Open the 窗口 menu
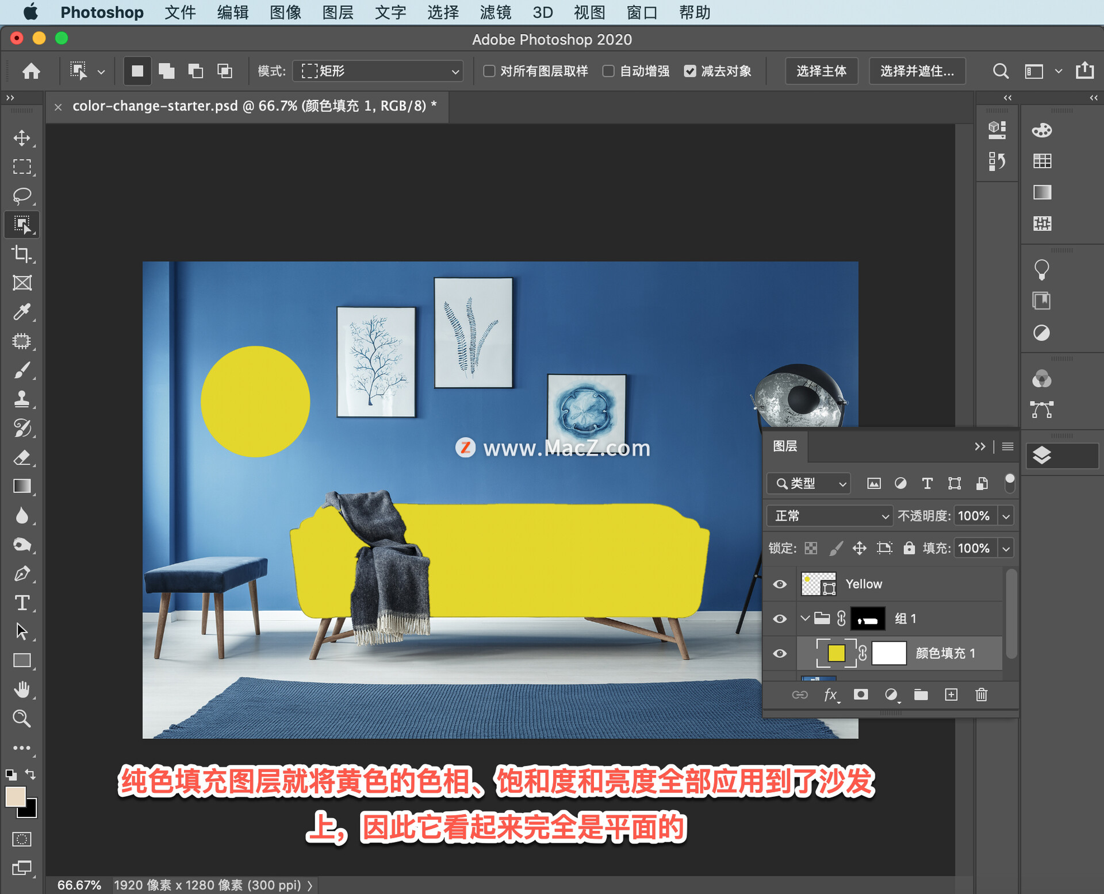The height and width of the screenshot is (894, 1104). [642, 12]
